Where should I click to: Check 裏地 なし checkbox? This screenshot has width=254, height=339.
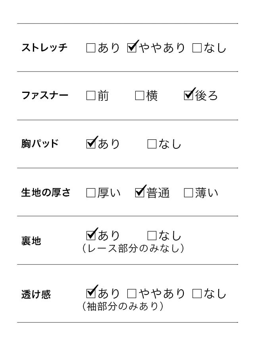coord(152,236)
